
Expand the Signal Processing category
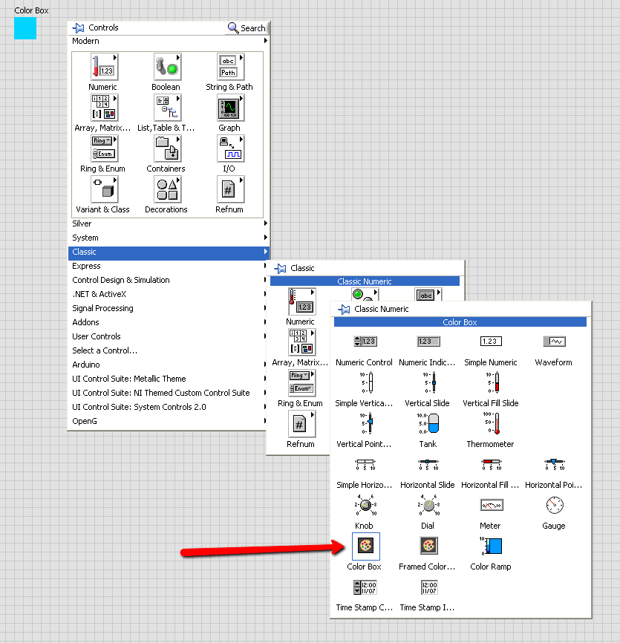click(x=167, y=308)
